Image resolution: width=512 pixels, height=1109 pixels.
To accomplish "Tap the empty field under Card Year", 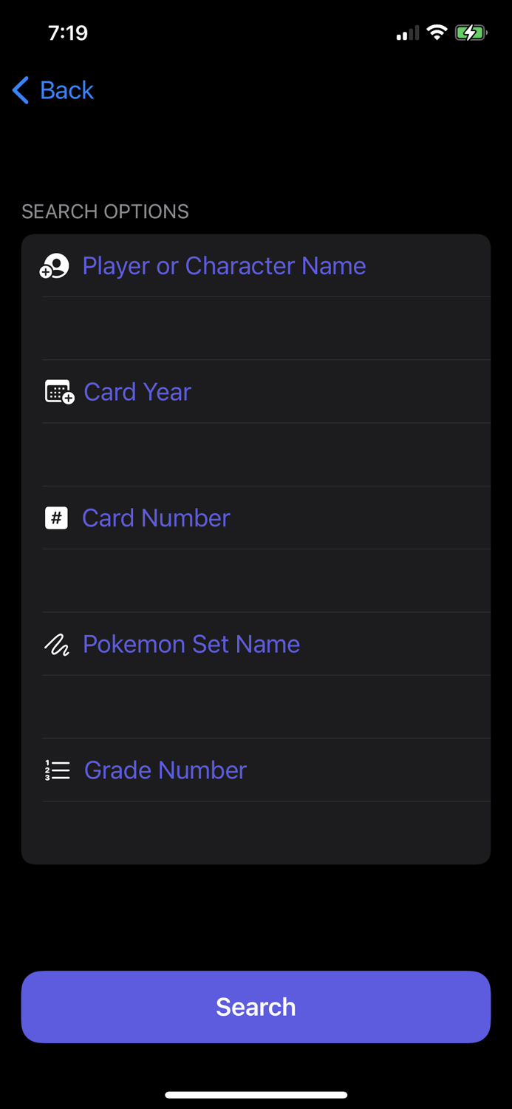I will 256,454.
